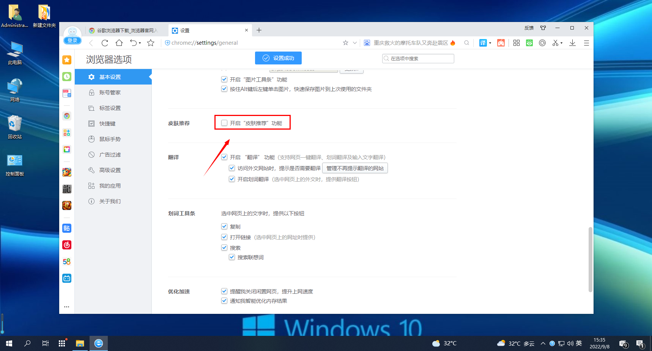
Task: Expand the translate button dropdown arrow
Action: click(490, 43)
